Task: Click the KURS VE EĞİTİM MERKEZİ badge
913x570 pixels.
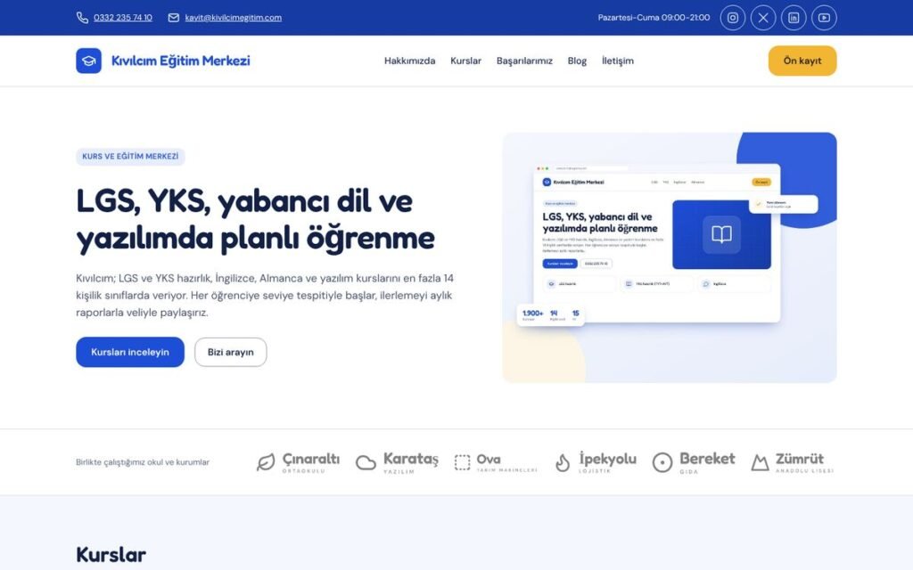Action: (130, 157)
